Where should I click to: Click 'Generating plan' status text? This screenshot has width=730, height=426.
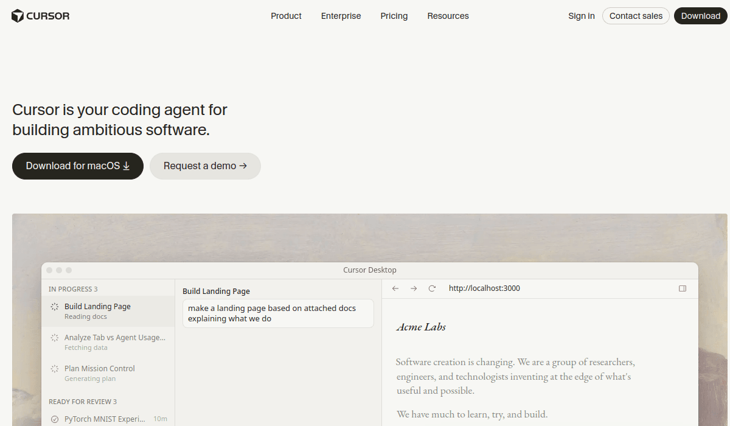tap(90, 379)
